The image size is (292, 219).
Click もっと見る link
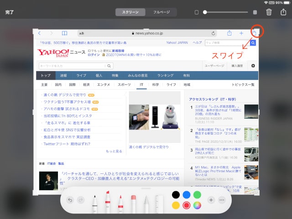[114, 151]
